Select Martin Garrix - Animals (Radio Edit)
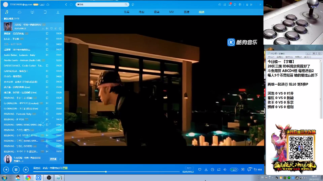 coord(32,60)
